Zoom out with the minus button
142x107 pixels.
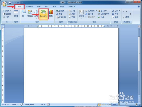119,104
